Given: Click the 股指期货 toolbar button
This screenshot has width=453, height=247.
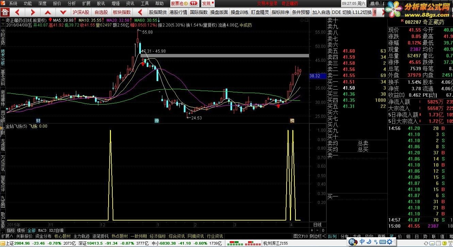Looking at the screenshot, I should pos(158,12).
